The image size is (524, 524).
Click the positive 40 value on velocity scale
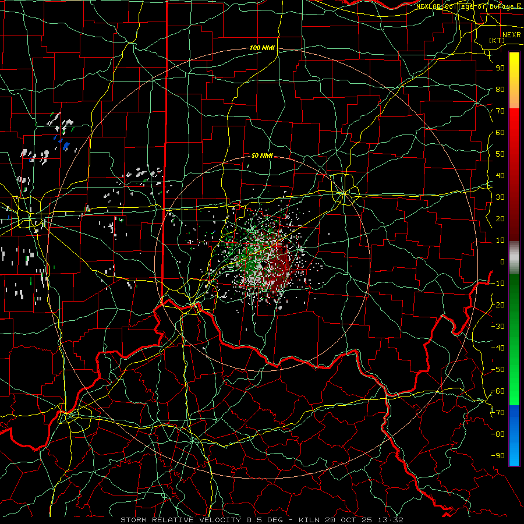tap(500, 175)
